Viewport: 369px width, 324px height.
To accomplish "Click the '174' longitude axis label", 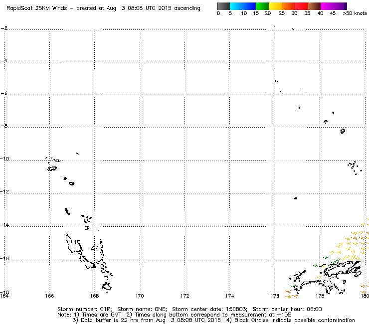I will 230,296.
